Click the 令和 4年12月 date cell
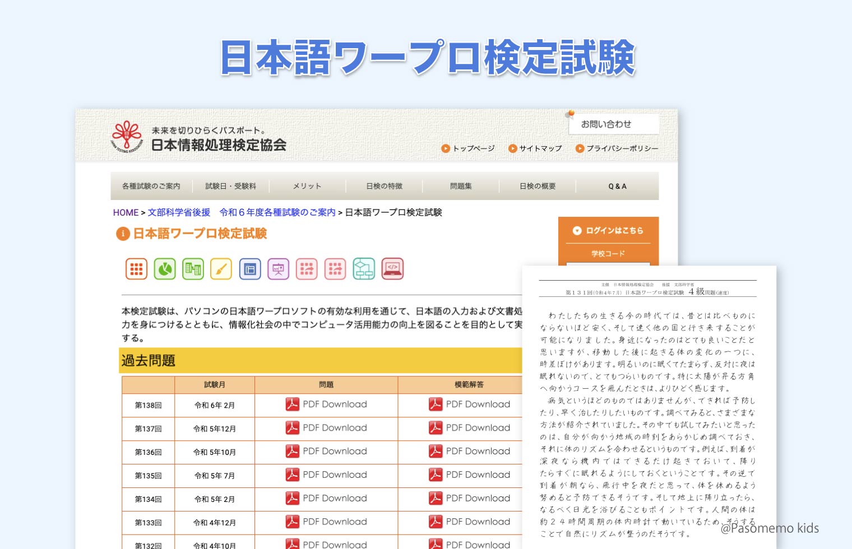The image size is (852, 549). 215,523
